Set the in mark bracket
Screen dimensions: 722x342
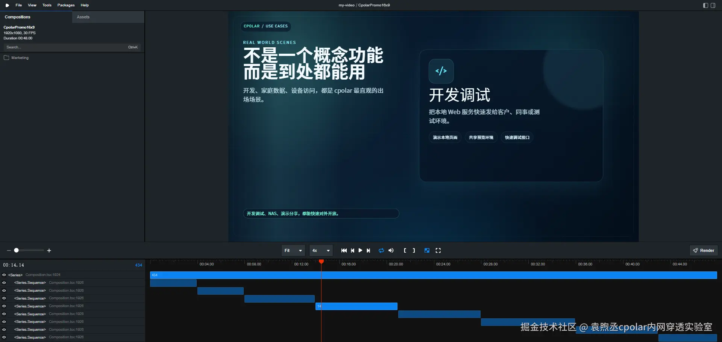[x=405, y=250]
